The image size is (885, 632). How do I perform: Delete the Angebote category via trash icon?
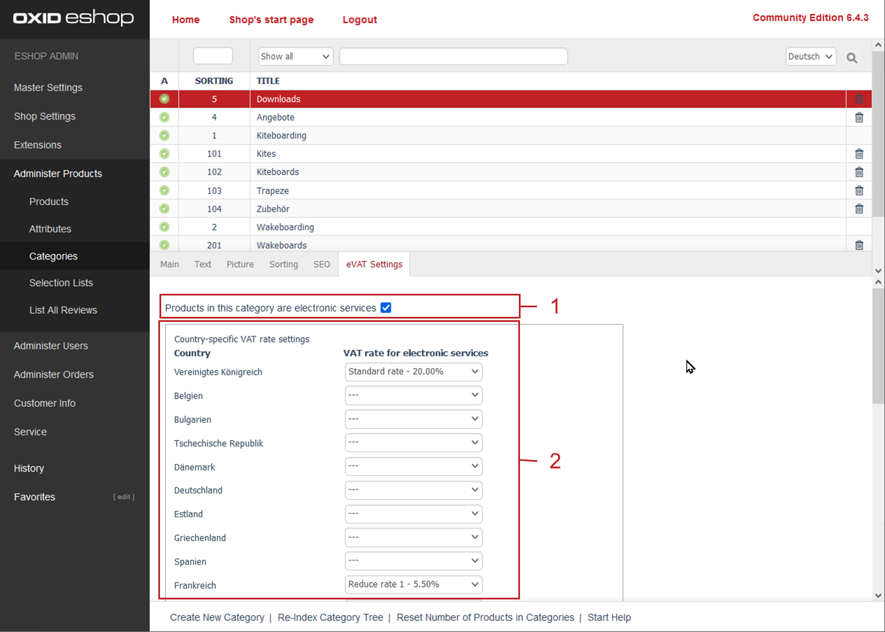[x=859, y=117]
